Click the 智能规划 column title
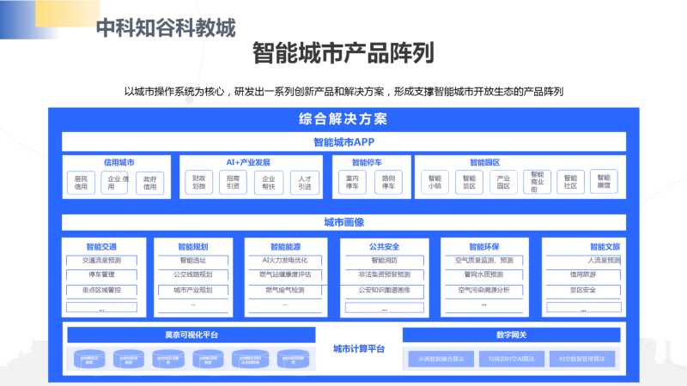 coord(192,247)
